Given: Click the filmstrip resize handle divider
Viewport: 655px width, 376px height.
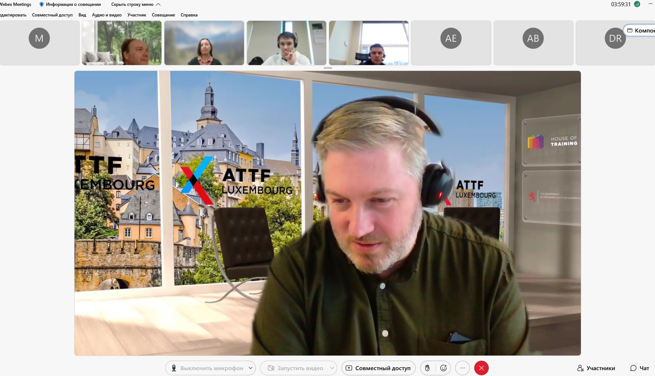Looking at the screenshot, I should pyautogui.click(x=328, y=68).
